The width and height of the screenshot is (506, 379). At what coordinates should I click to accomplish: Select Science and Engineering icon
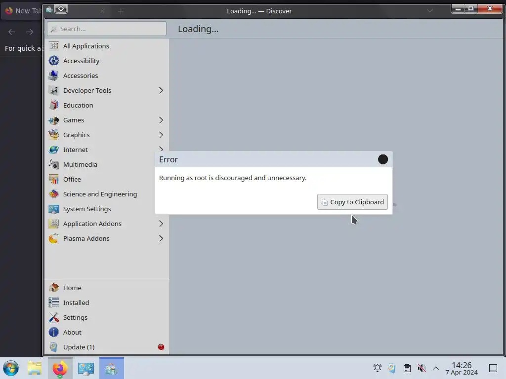click(x=53, y=194)
